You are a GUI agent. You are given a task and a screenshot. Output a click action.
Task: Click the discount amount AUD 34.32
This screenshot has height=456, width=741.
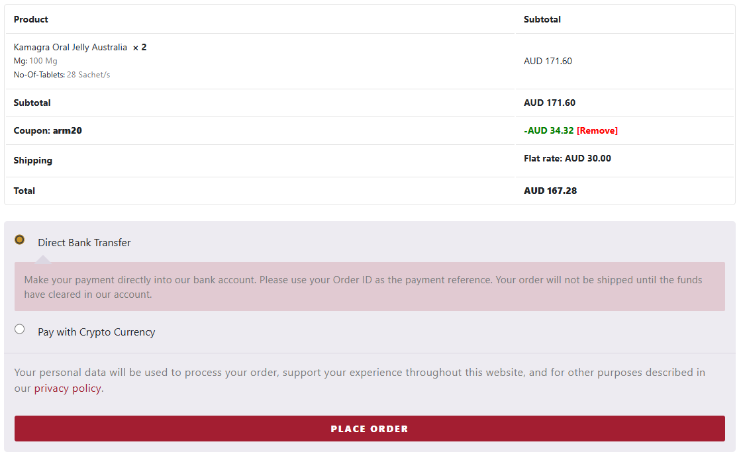click(x=548, y=130)
